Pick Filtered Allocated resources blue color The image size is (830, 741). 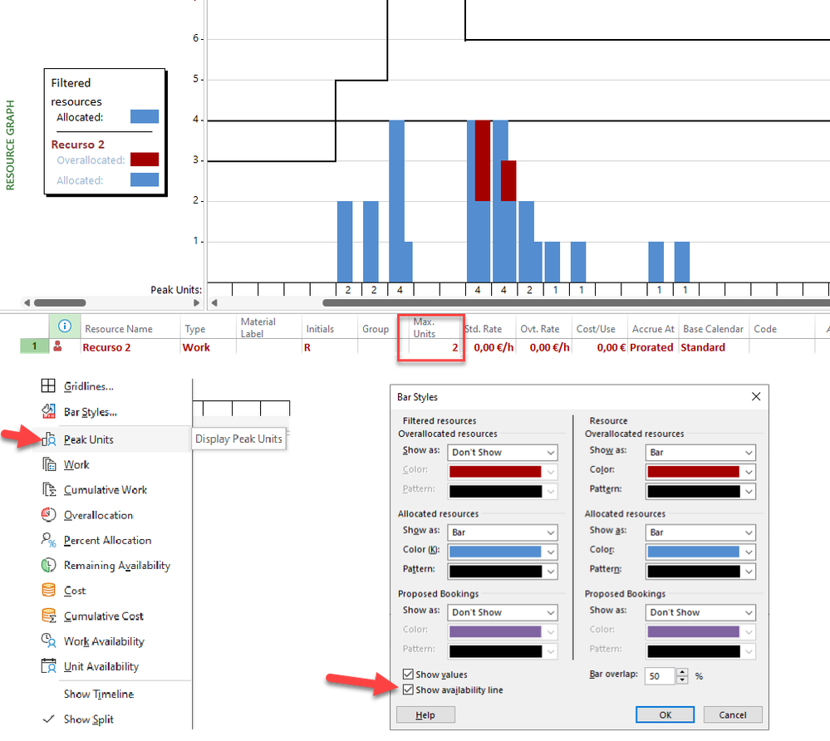(503, 552)
